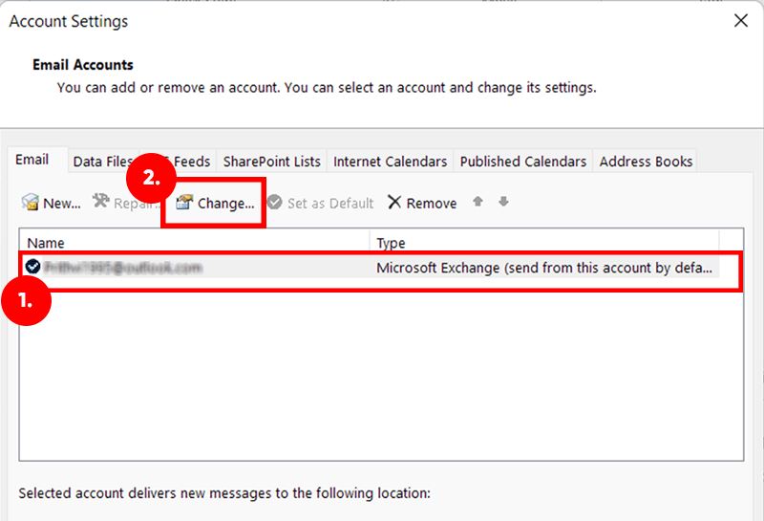This screenshot has width=764, height=521.
Task: Click the Microsoft Exchange type entry
Action: tap(542, 268)
